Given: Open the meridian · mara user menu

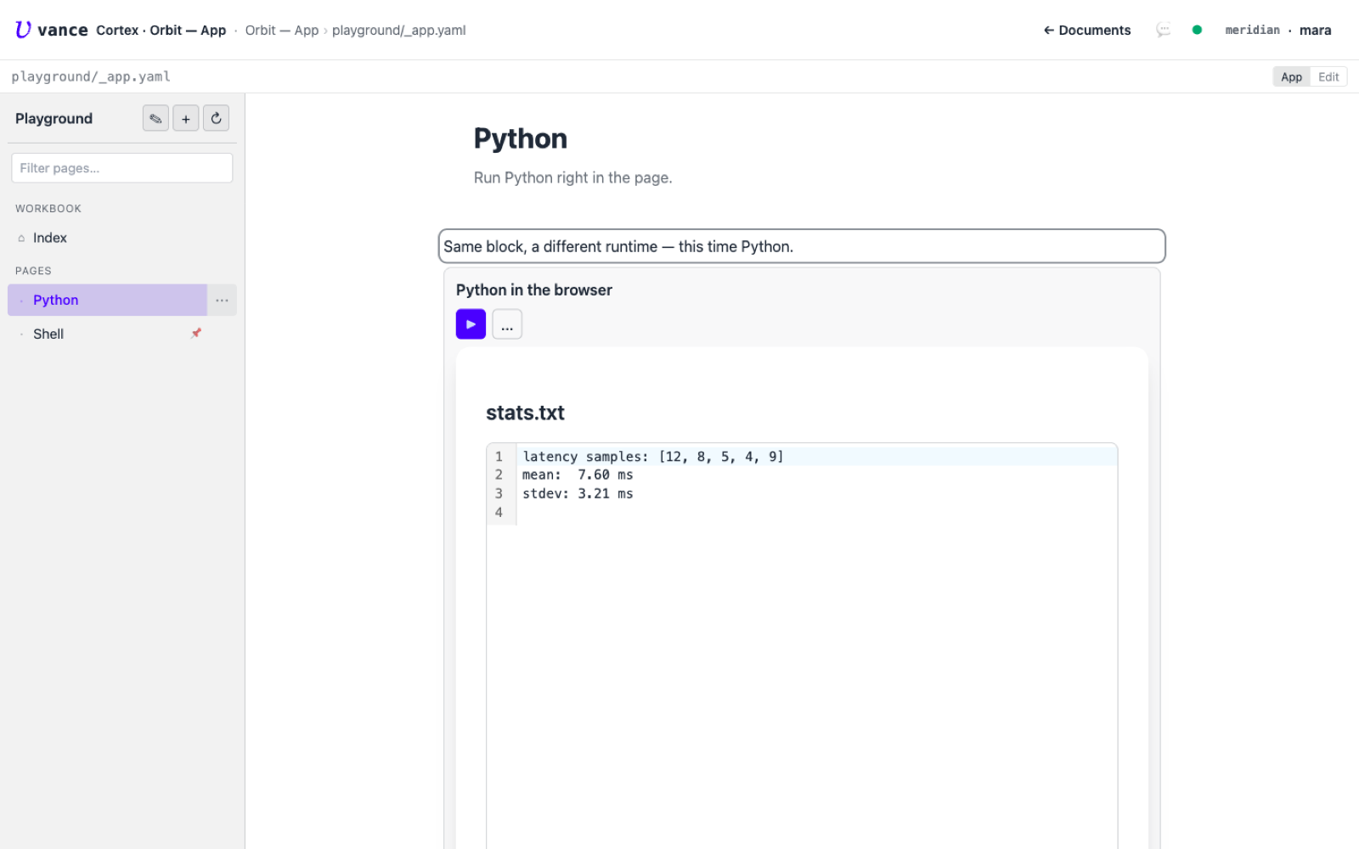Looking at the screenshot, I should click(1278, 30).
